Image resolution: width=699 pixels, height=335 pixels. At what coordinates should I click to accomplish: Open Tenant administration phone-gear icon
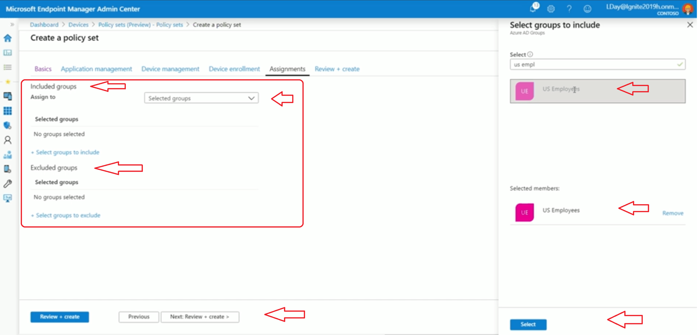click(7, 169)
